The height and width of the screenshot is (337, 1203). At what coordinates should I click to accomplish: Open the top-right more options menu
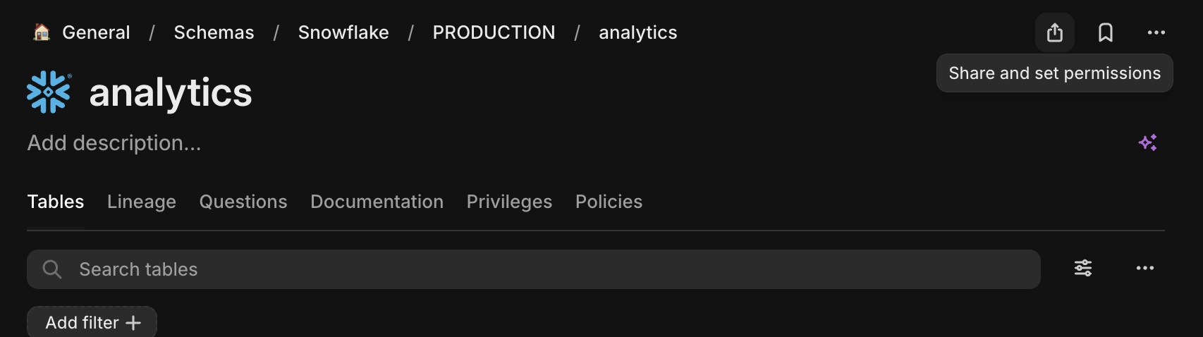point(1156,32)
